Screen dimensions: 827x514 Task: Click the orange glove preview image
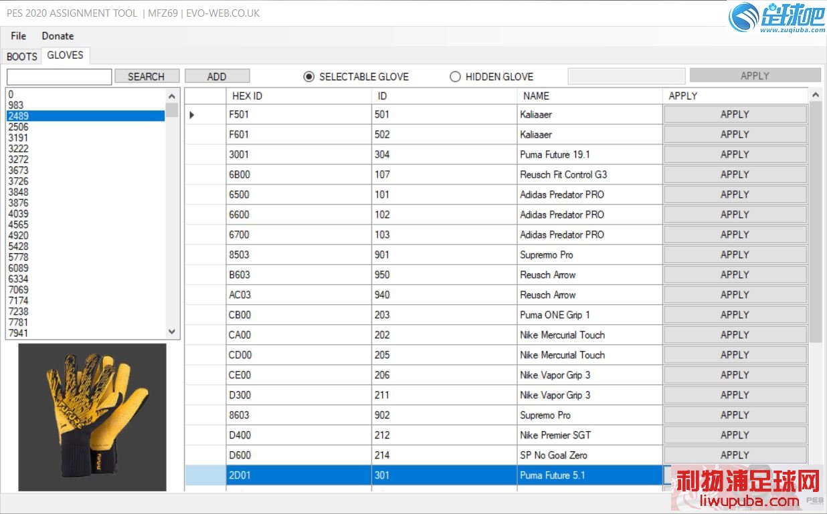[x=92, y=417]
